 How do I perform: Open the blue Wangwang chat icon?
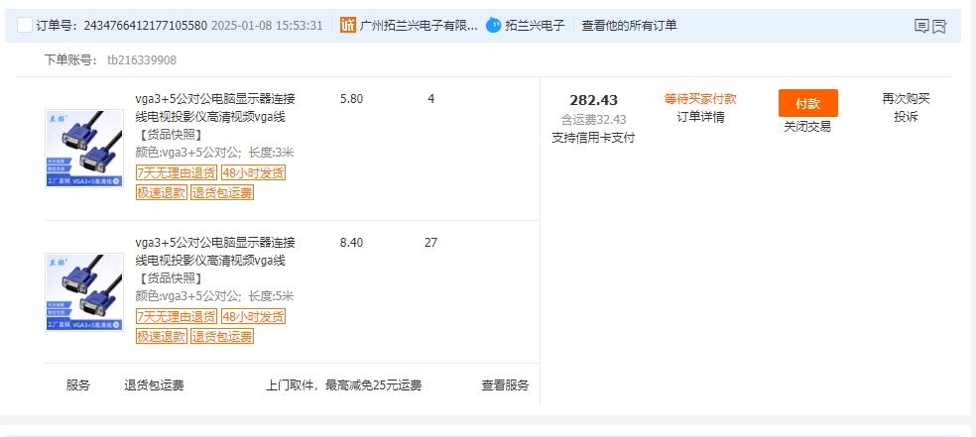(494, 26)
